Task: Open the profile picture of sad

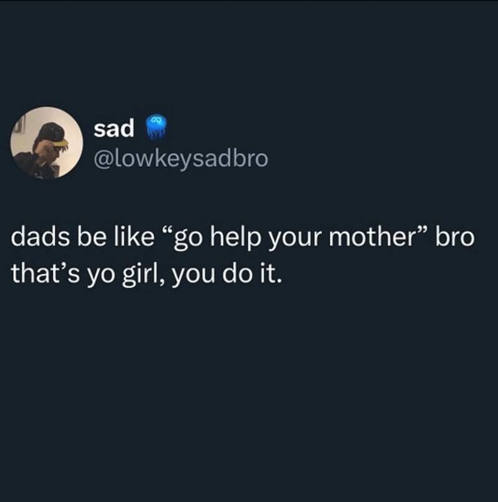Action: [47, 143]
